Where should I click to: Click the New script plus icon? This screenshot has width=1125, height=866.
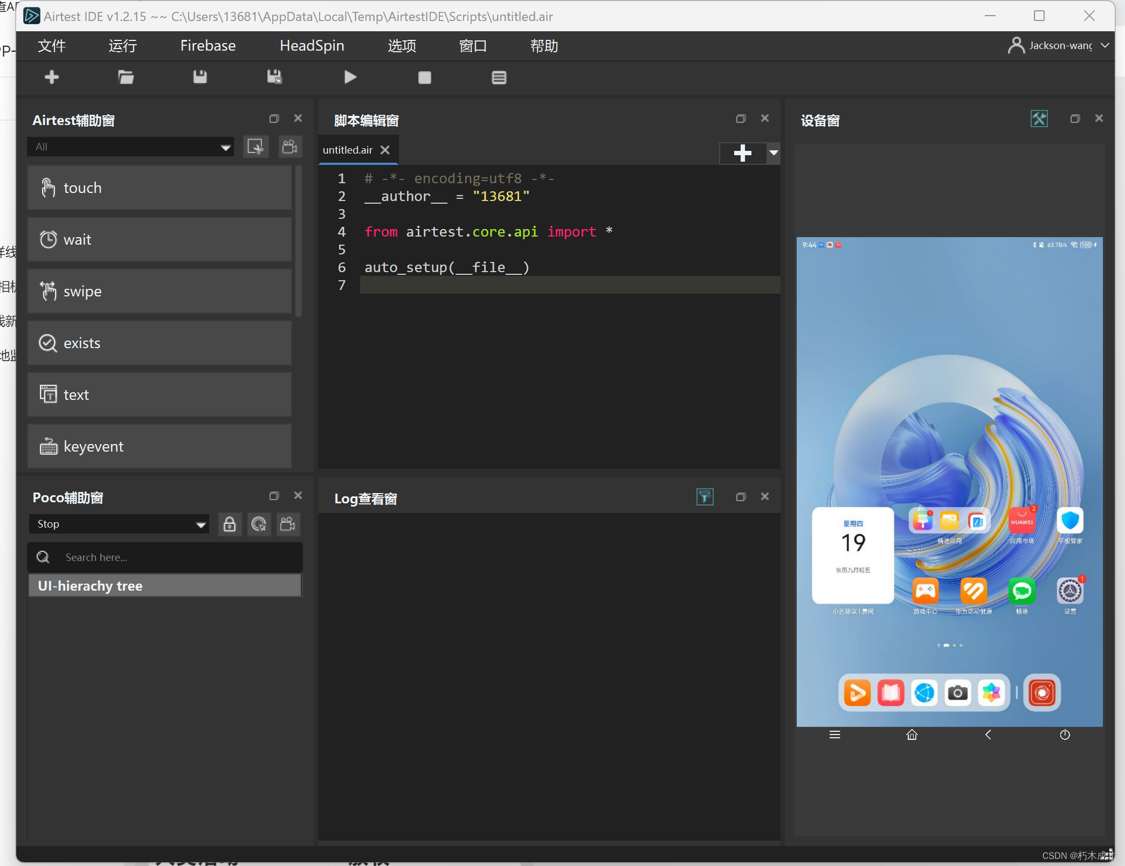pyautogui.click(x=52, y=78)
